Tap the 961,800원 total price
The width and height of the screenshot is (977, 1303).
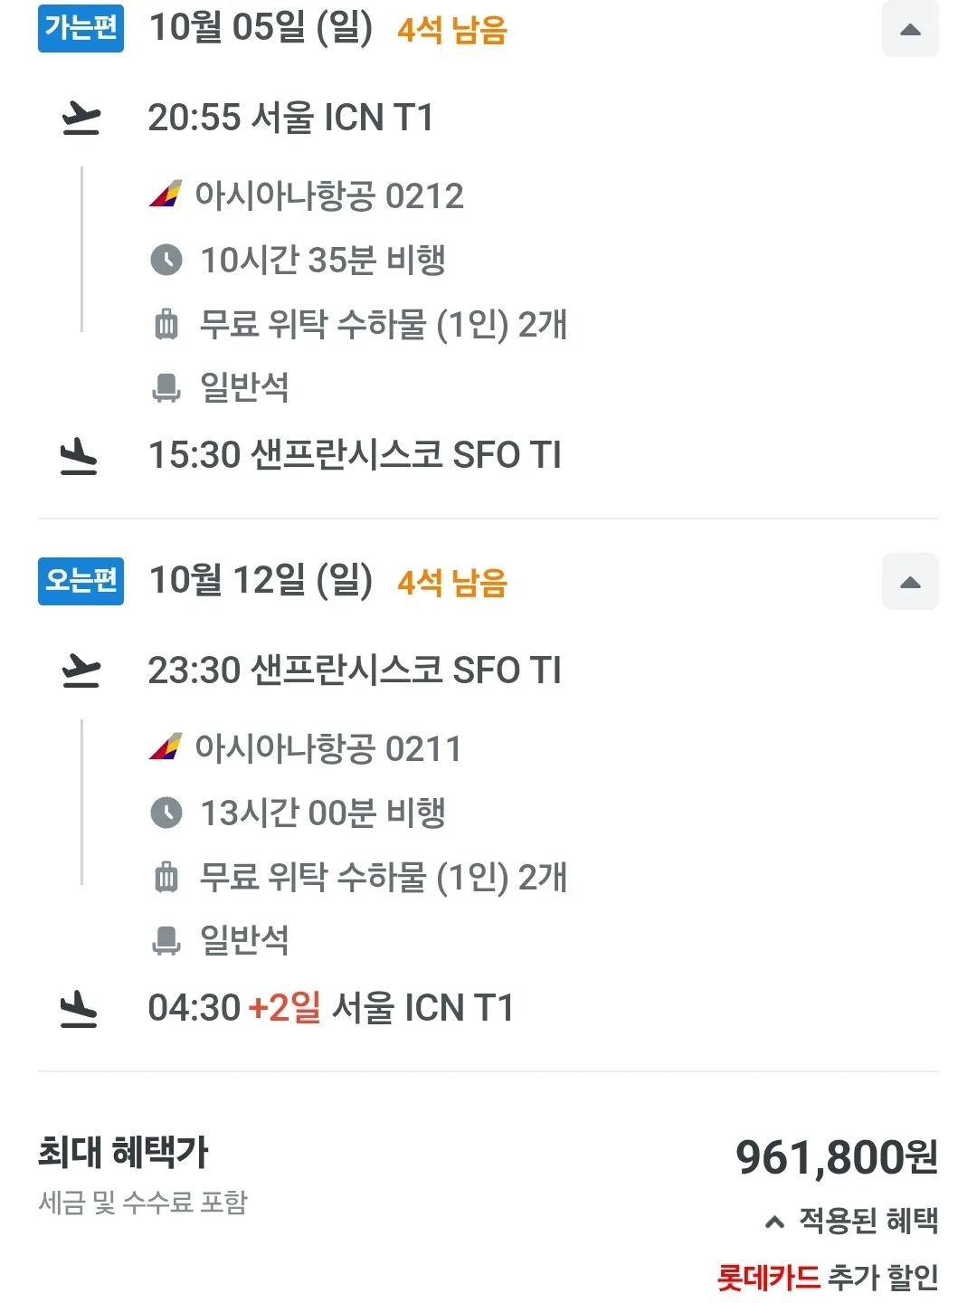click(x=836, y=1157)
